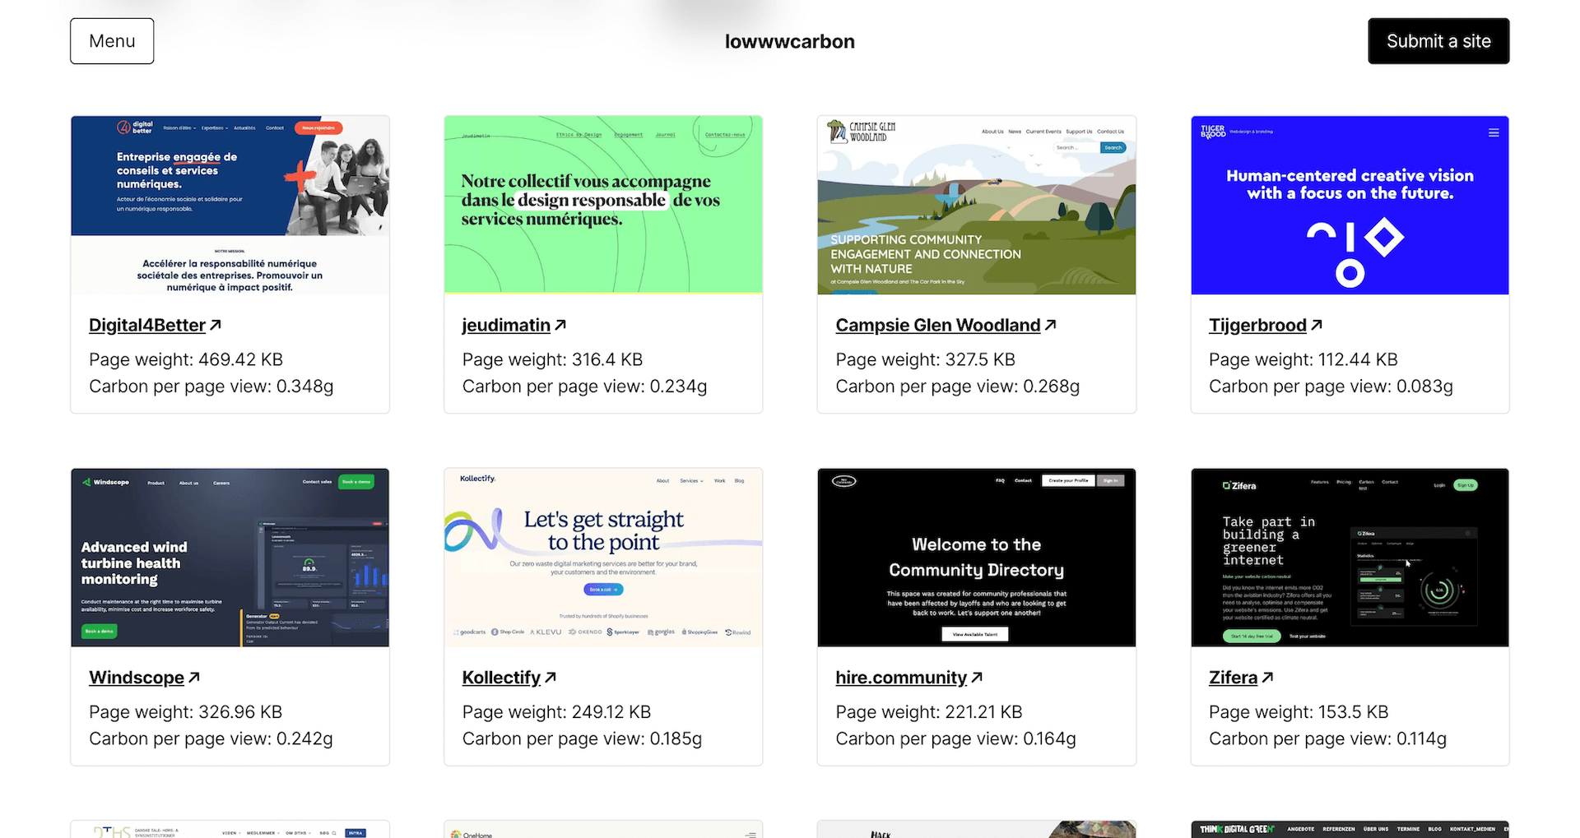1580x838 pixels.
Task: Click the Submit a site button
Action: (1438, 41)
